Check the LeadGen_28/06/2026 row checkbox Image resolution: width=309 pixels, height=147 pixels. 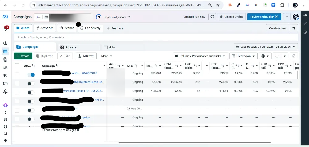coord(17,75)
